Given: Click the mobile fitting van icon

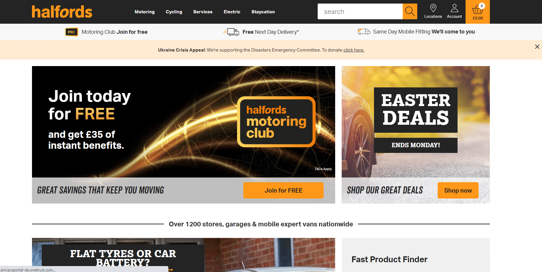Looking at the screenshot, I should click(364, 31).
